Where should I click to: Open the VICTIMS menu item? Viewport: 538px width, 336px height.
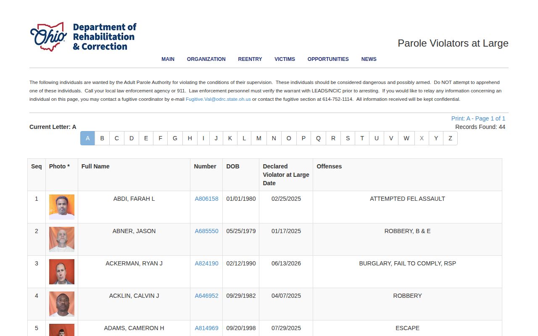coord(285,59)
